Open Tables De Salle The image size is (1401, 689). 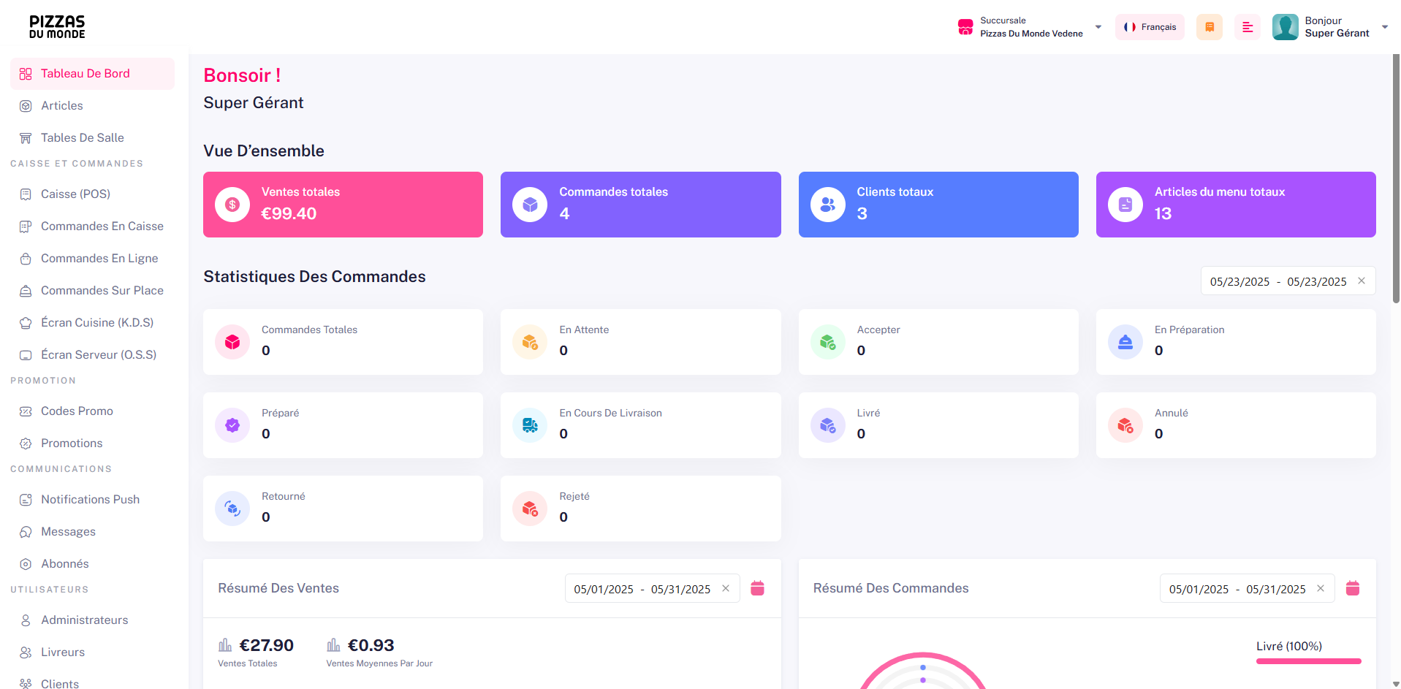[x=92, y=138]
